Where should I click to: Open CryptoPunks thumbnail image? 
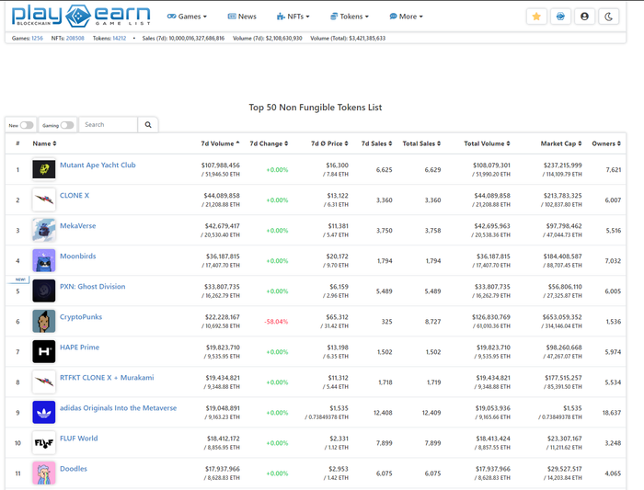(44, 321)
